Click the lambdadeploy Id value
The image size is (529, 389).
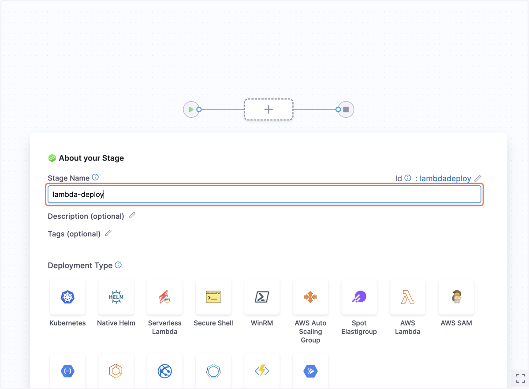[445, 179]
